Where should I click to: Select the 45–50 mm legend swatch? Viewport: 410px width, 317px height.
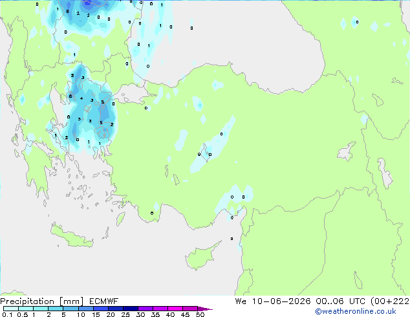[190, 309]
